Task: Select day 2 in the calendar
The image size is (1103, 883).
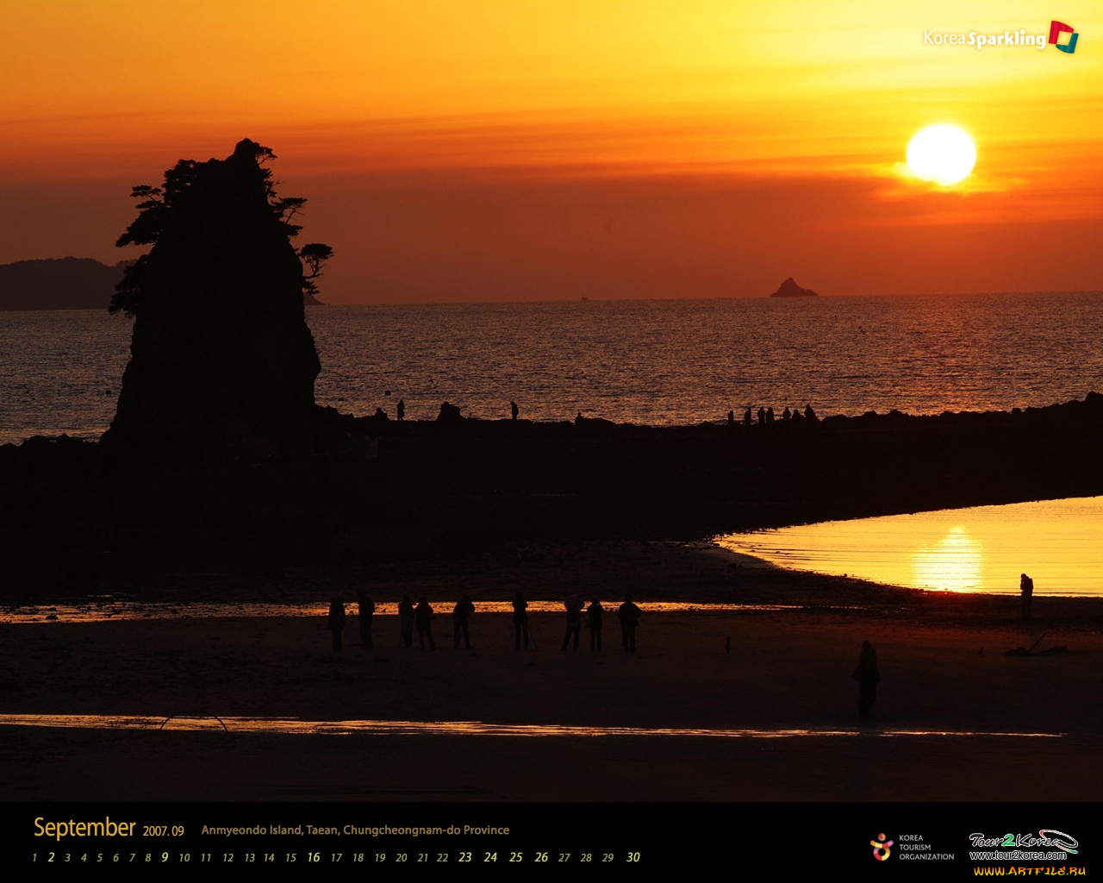Action: click(x=51, y=857)
